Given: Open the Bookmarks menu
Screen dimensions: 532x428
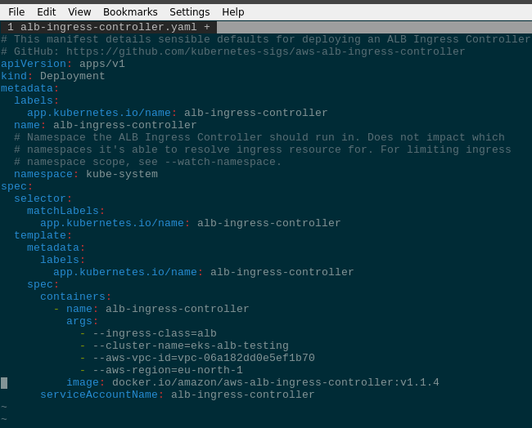Looking at the screenshot, I should pyautogui.click(x=130, y=12).
